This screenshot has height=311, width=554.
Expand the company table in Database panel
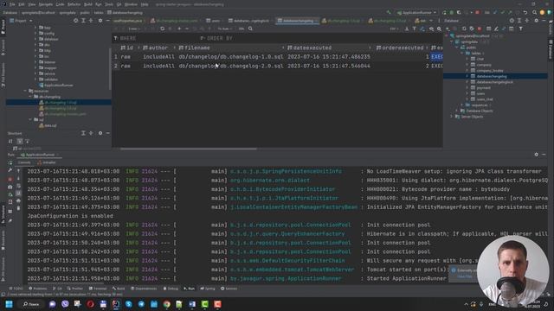point(467,65)
